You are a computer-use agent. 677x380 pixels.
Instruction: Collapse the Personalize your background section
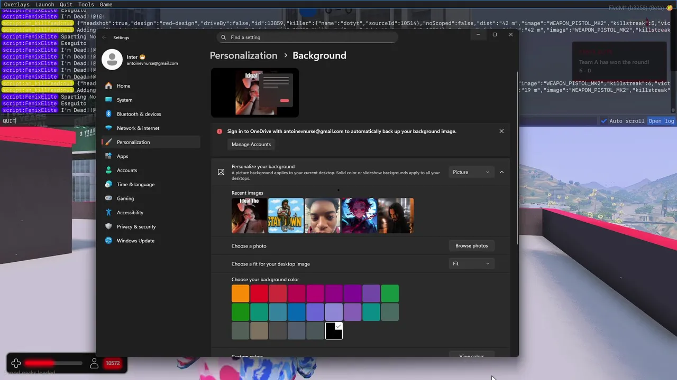[x=501, y=172]
